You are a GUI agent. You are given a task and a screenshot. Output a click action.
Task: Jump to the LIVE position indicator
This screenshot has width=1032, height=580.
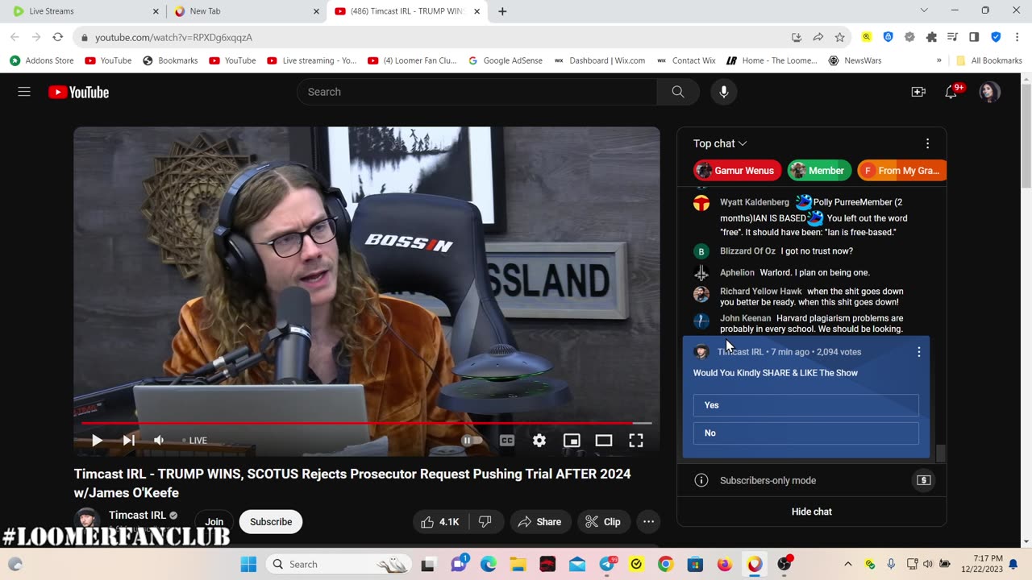[x=194, y=440]
